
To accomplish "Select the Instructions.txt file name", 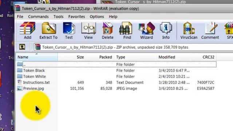I will [36, 83].
